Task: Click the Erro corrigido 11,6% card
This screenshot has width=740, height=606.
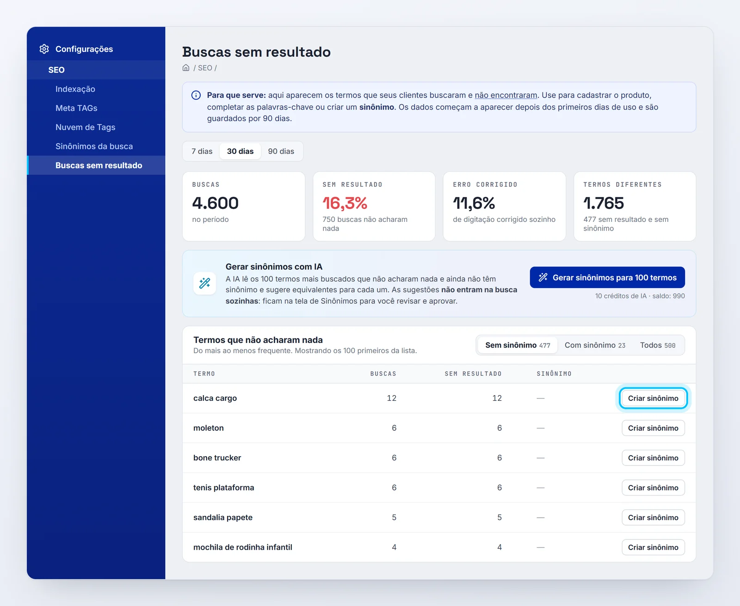Action: tap(505, 206)
